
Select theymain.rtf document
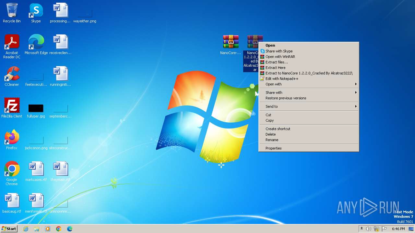pyautogui.click(x=60, y=172)
